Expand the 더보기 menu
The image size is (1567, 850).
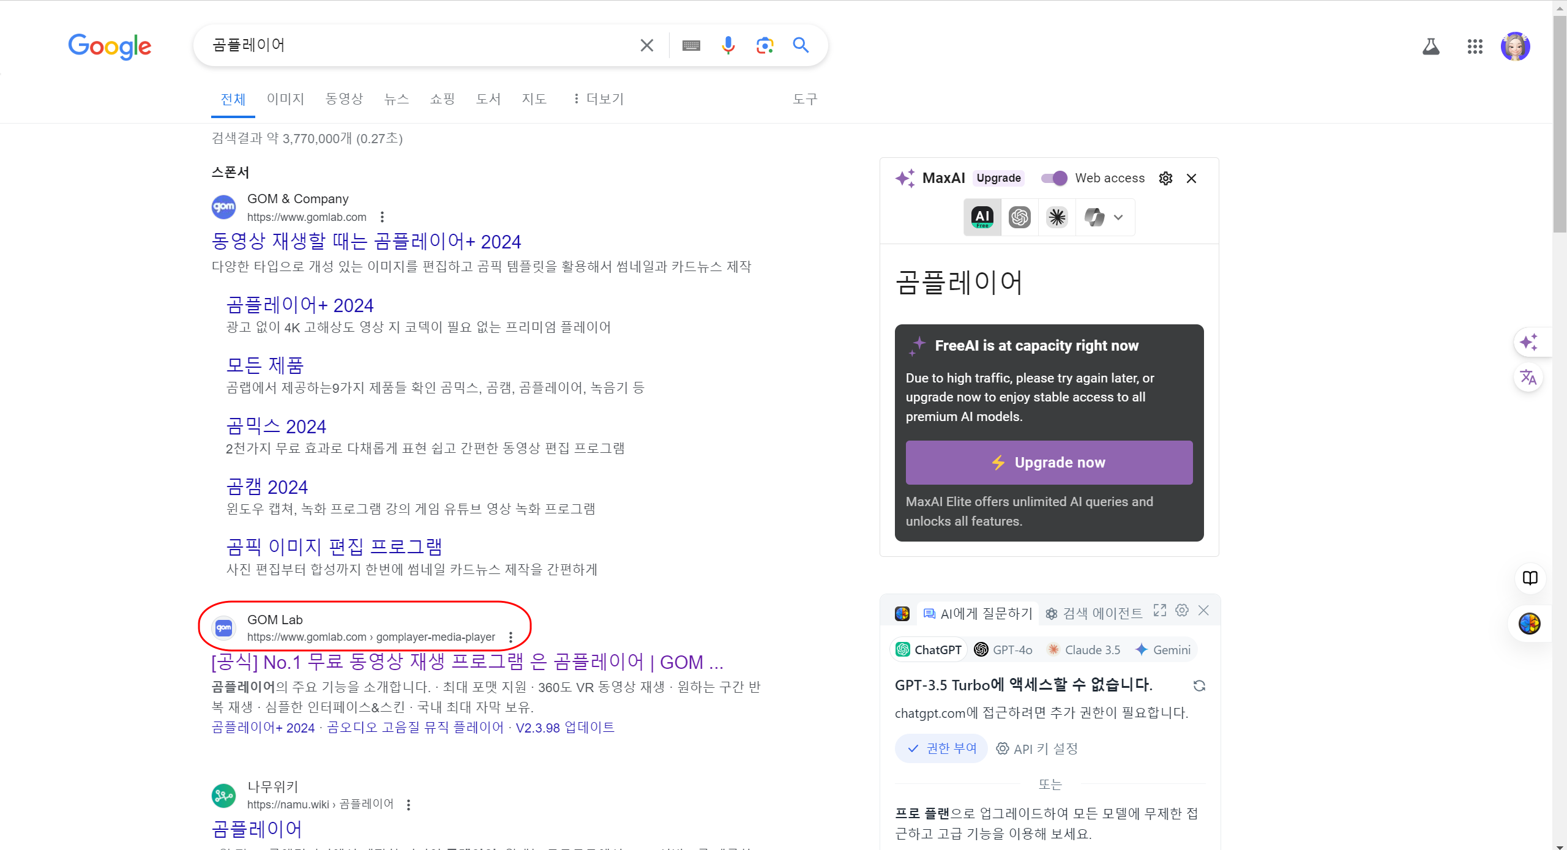click(598, 99)
